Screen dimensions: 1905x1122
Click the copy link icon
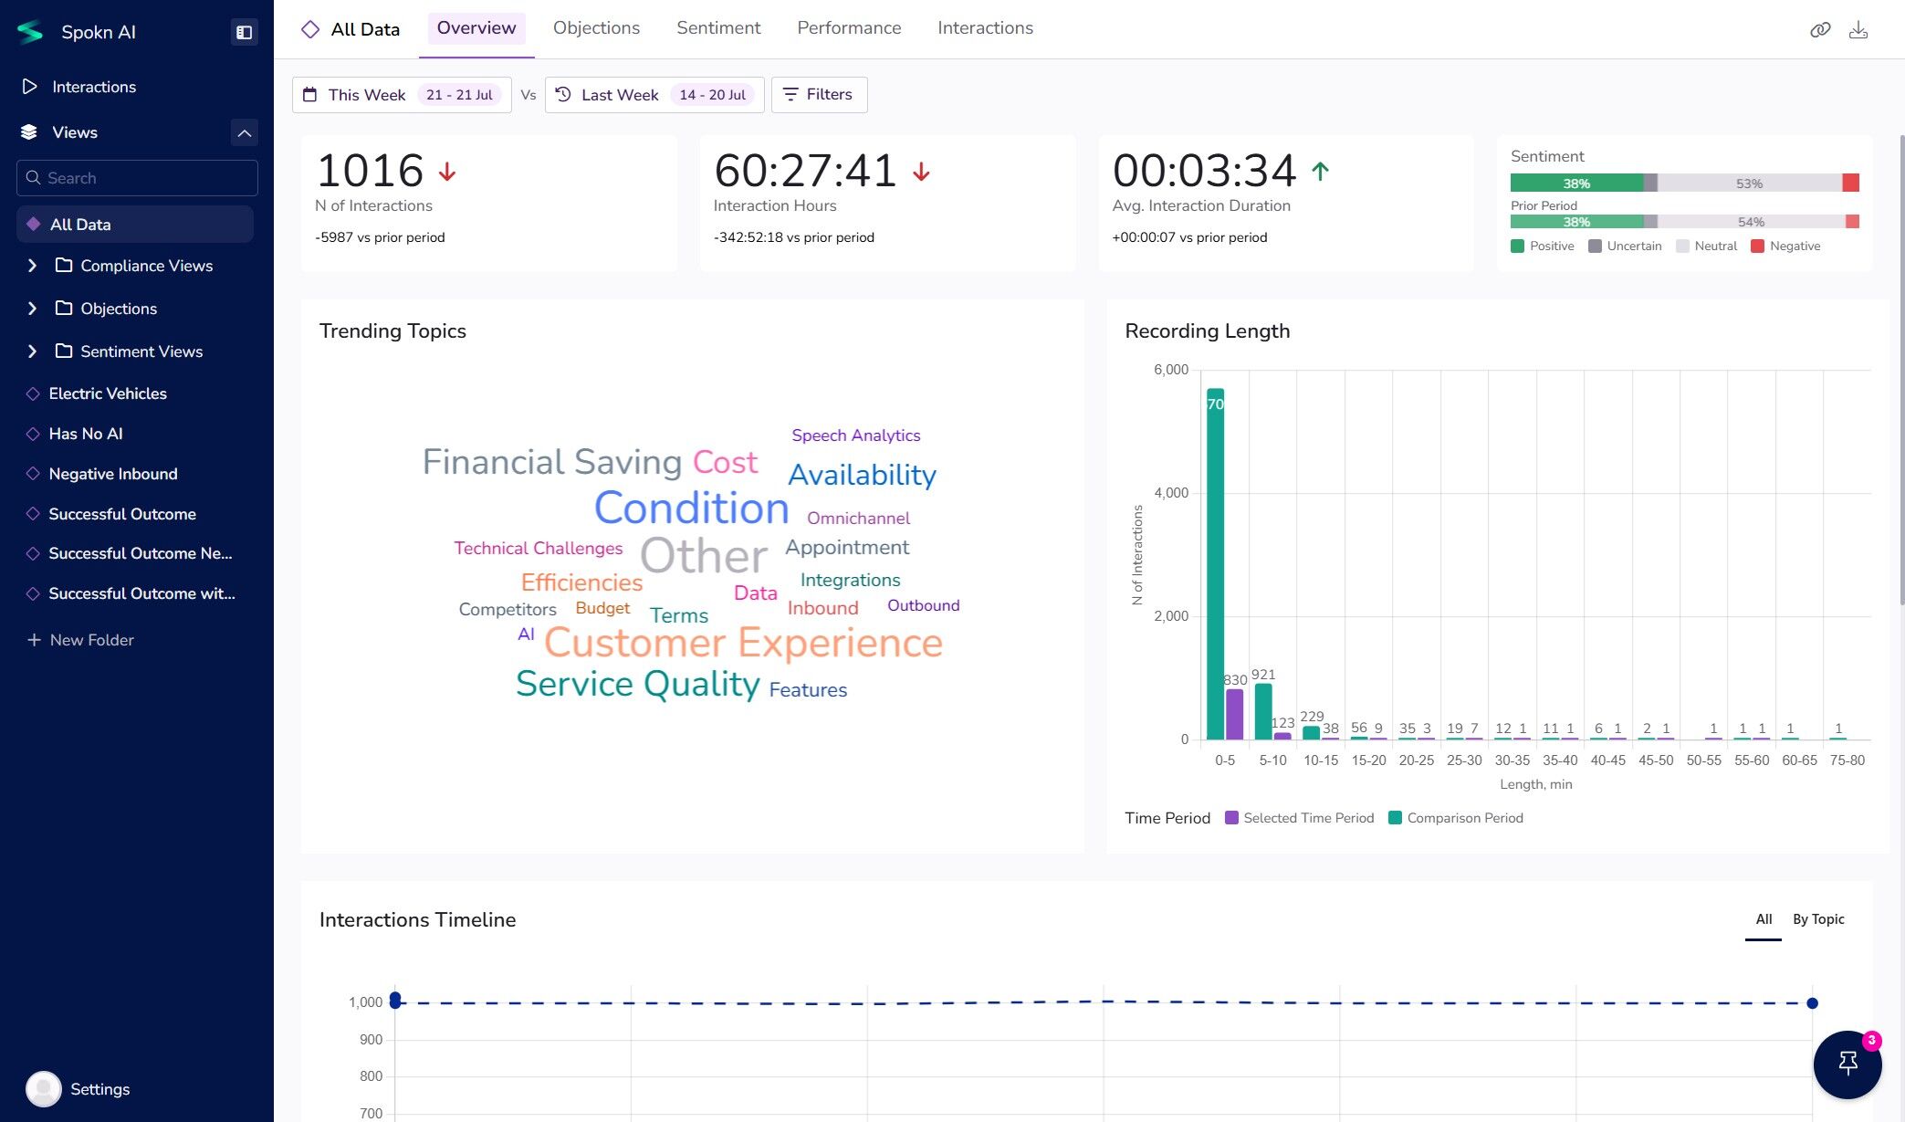click(x=1819, y=30)
